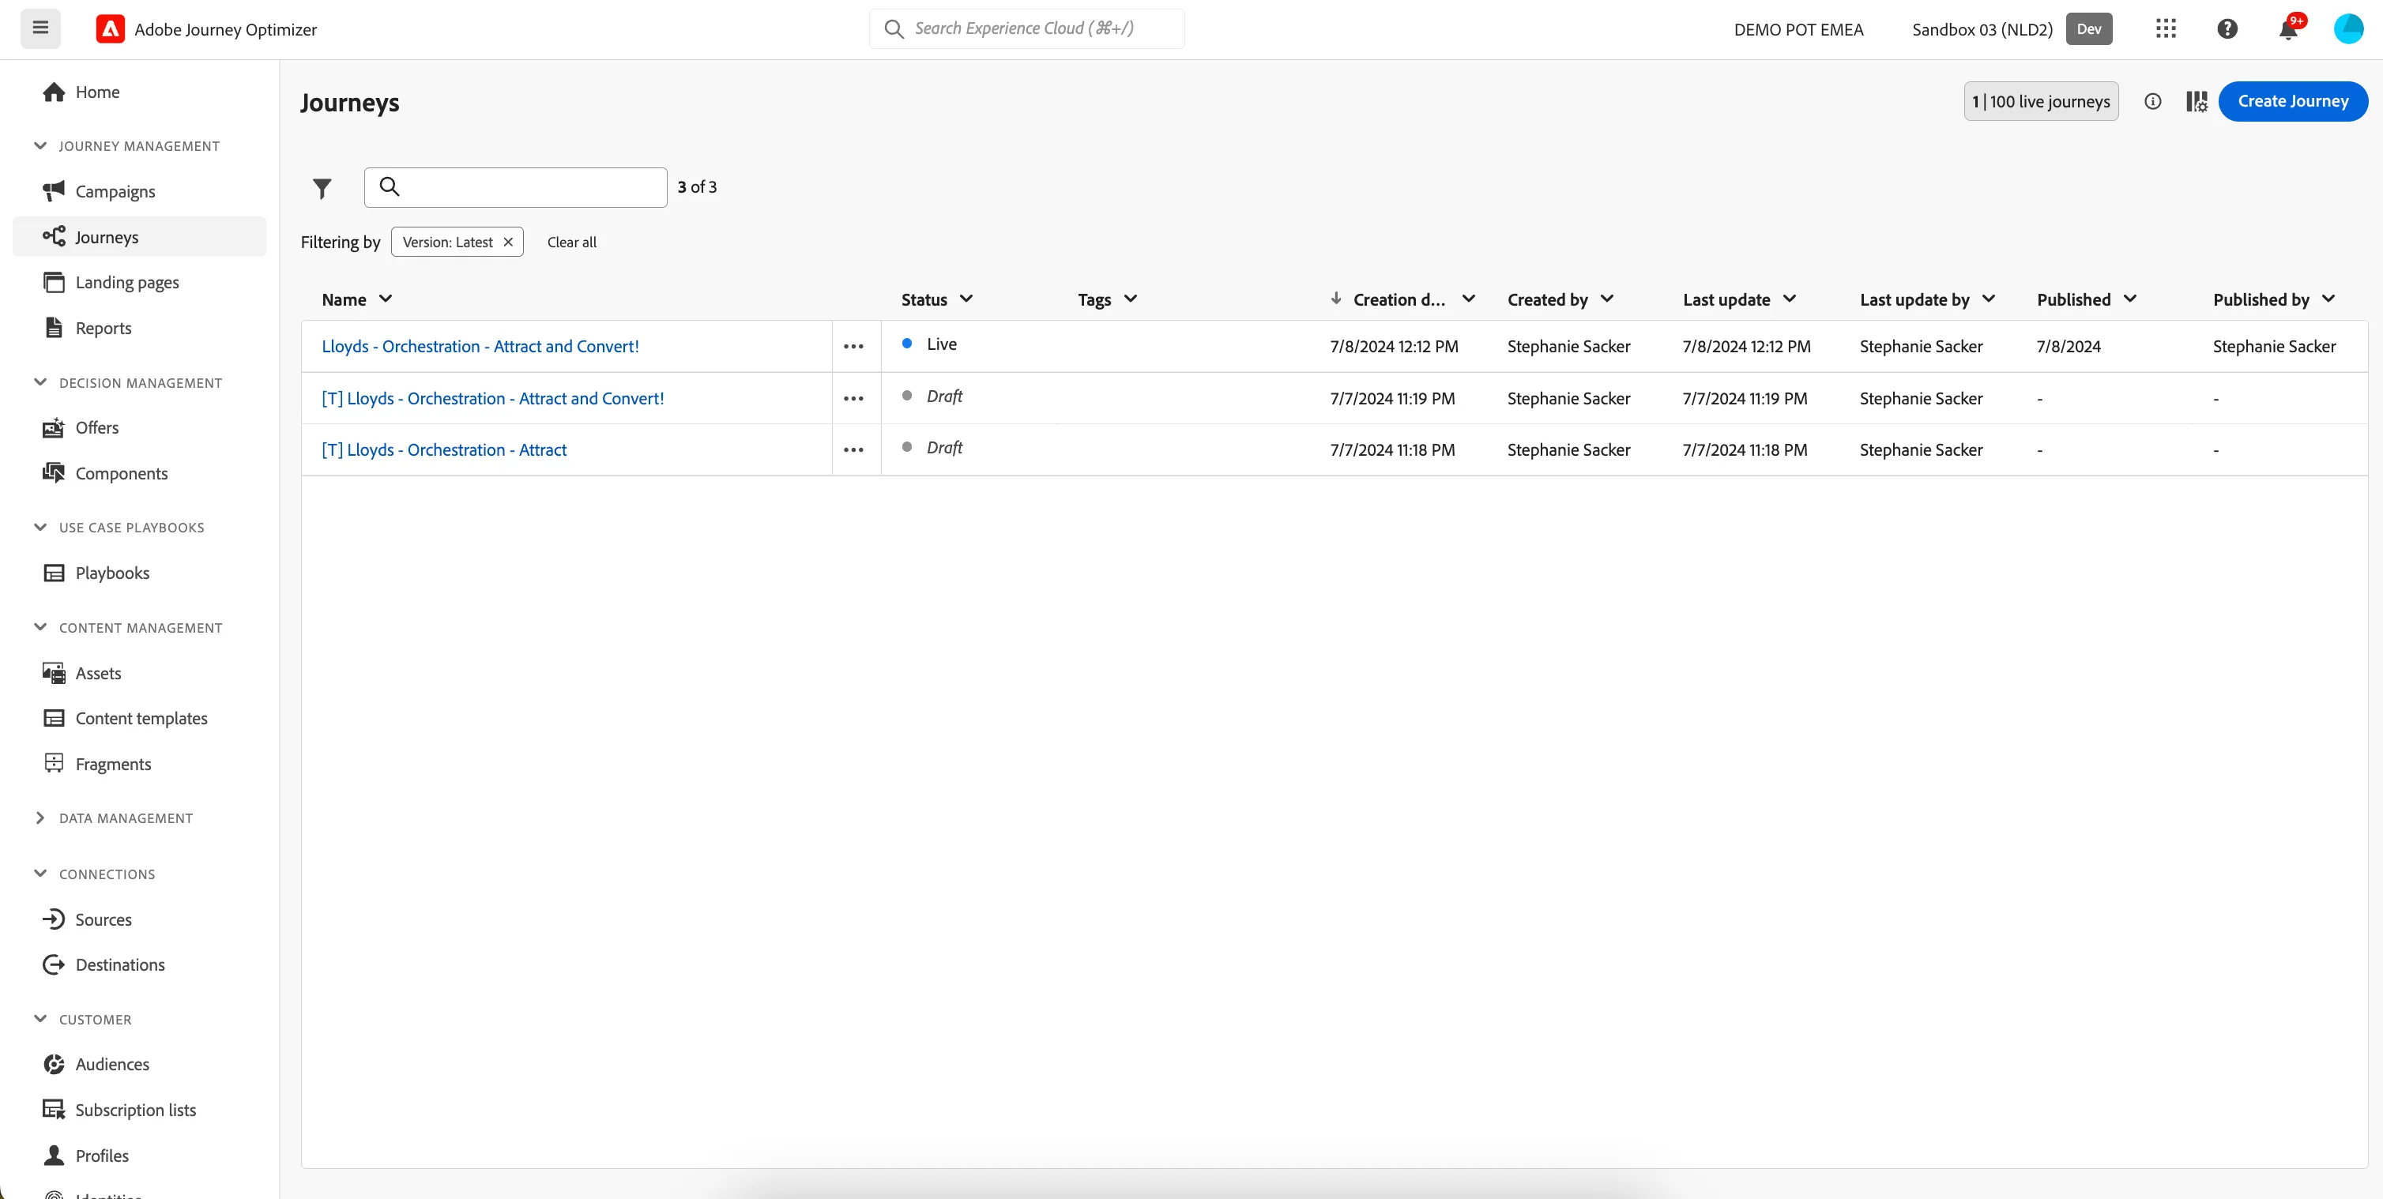Open Assets icon in sidebar

pyautogui.click(x=54, y=673)
